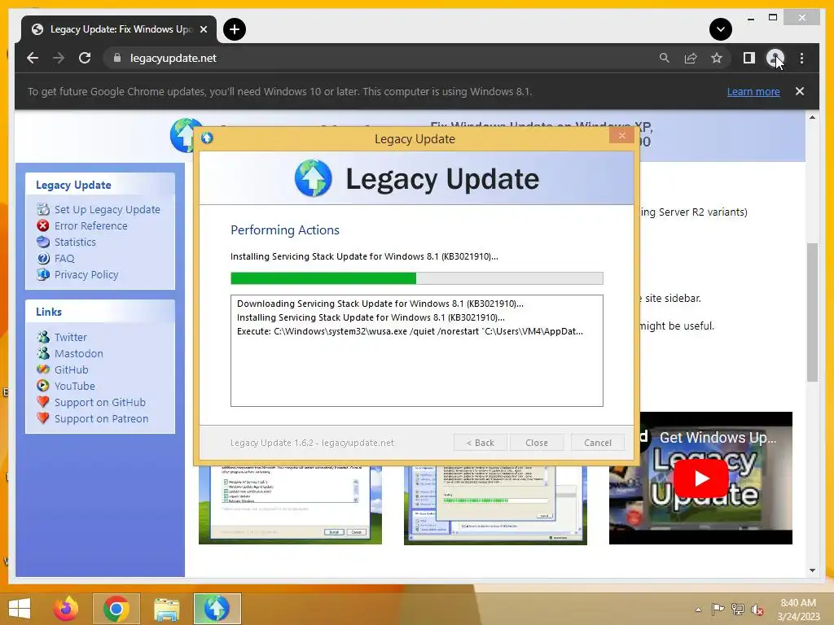
Task: Open Privacy Policy link
Action: pos(86,275)
